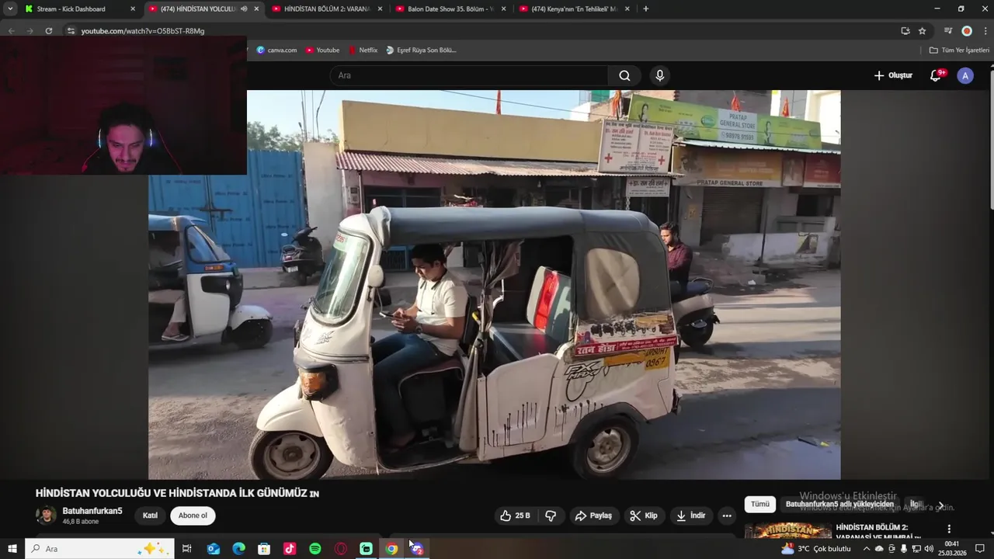
Task: Bookmark this page with the star icon
Action: (923, 30)
